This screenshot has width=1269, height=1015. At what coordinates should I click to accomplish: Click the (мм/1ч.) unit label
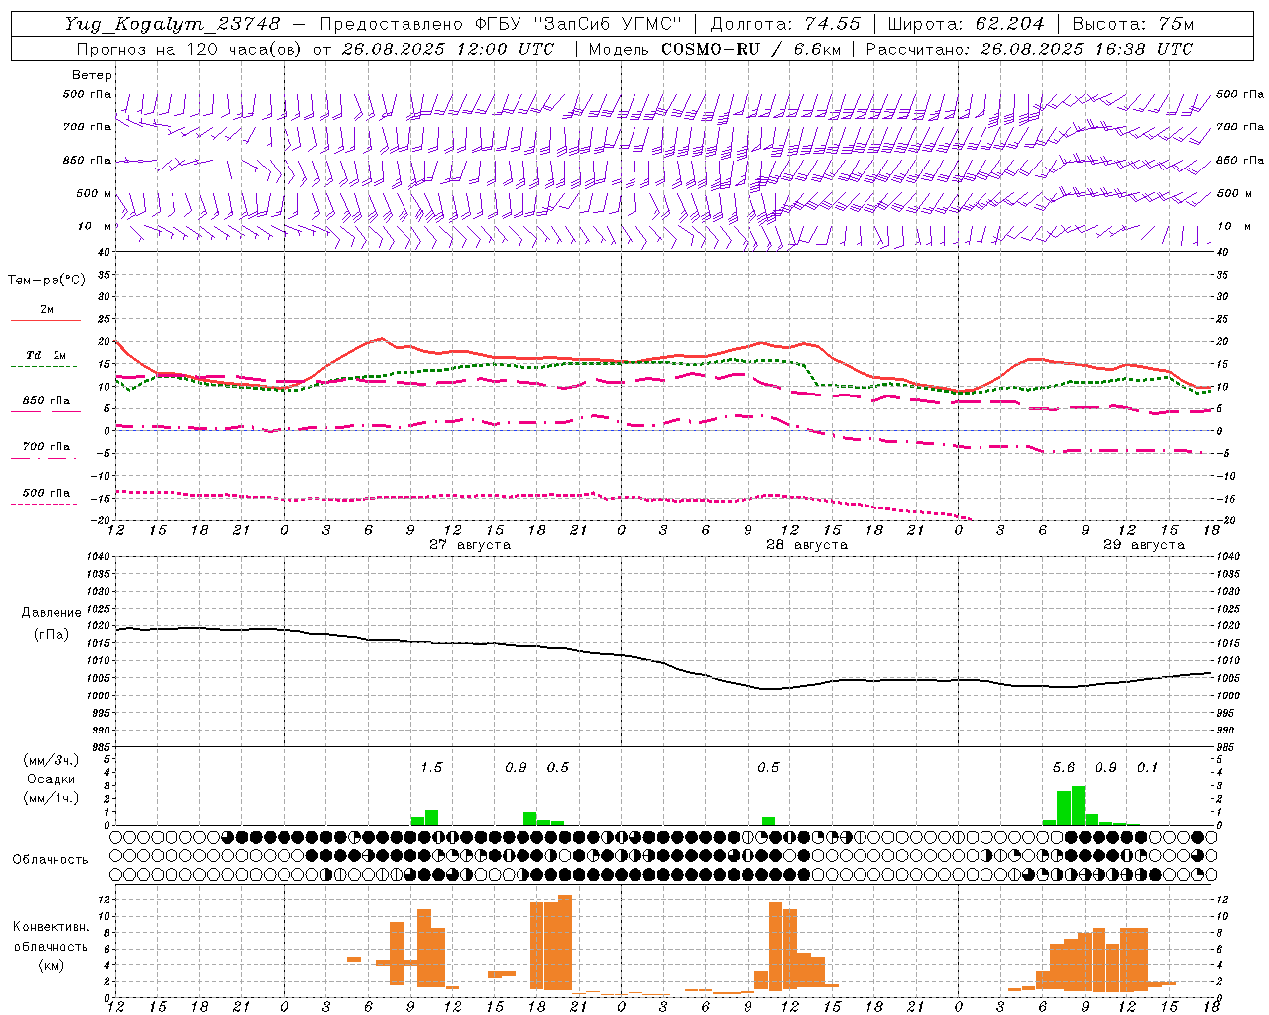tap(52, 798)
